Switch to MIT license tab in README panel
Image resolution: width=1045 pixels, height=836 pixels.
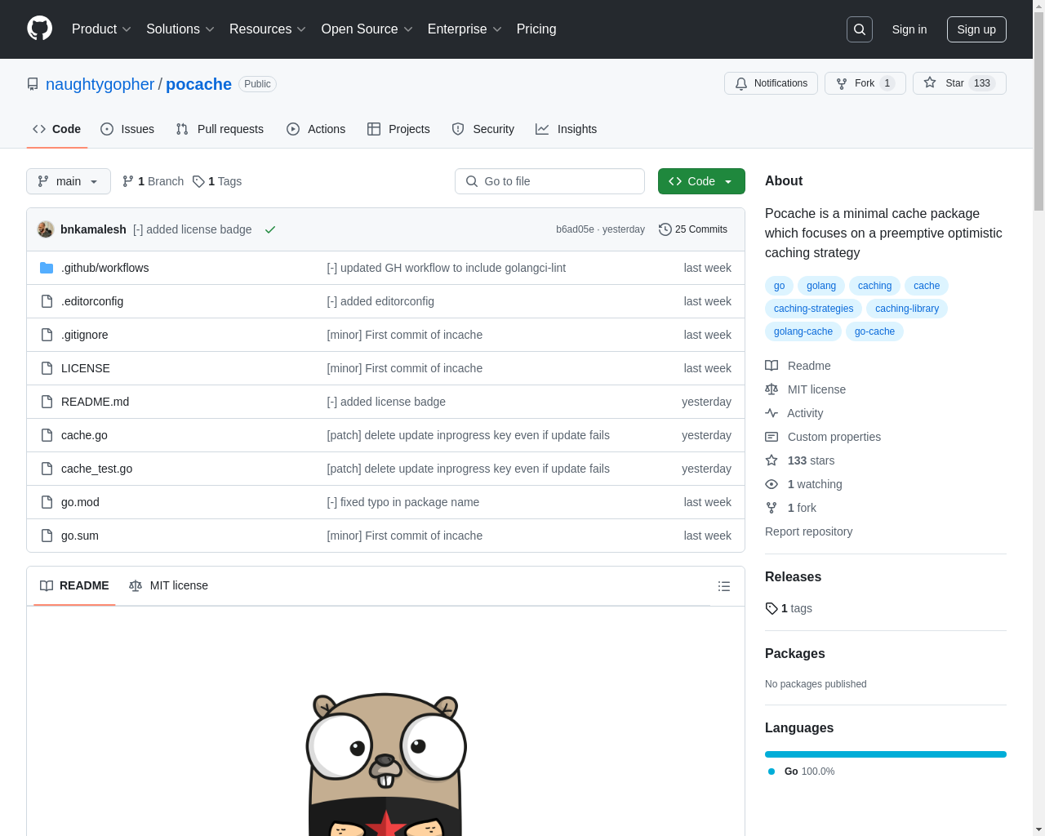pos(169,585)
